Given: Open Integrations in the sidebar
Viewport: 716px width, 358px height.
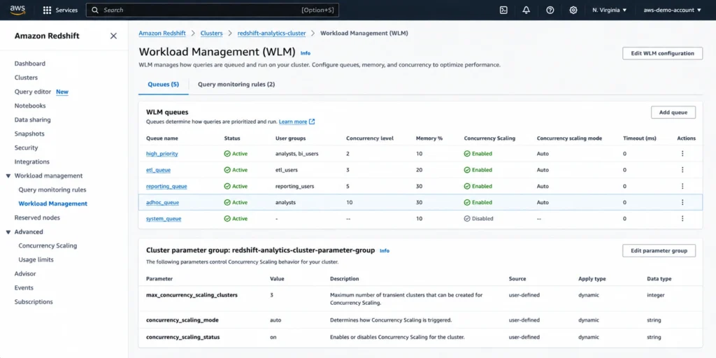Looking at the screenshot, I should [x=32, y=162].
